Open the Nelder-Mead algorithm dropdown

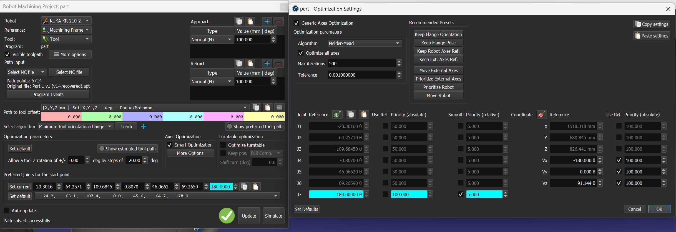(364, 43)
